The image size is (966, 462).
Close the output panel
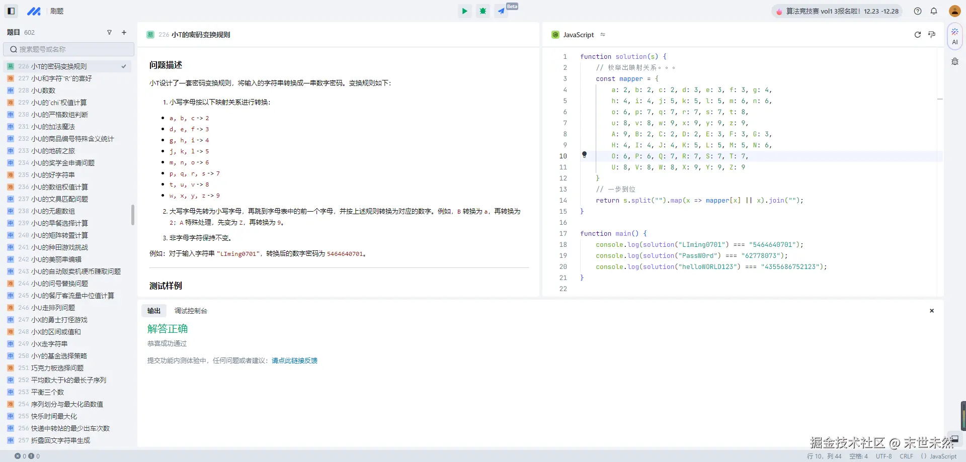[931, 311]
